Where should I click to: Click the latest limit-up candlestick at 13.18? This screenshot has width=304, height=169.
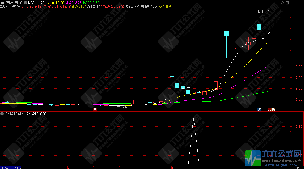coord(270,26)
